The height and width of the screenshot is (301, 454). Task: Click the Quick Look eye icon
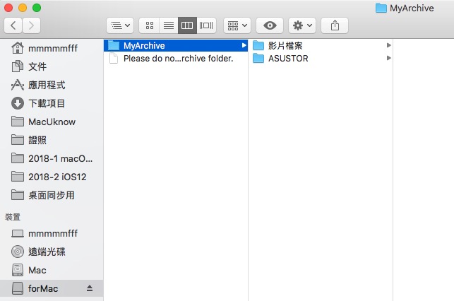tap(270, 25)
